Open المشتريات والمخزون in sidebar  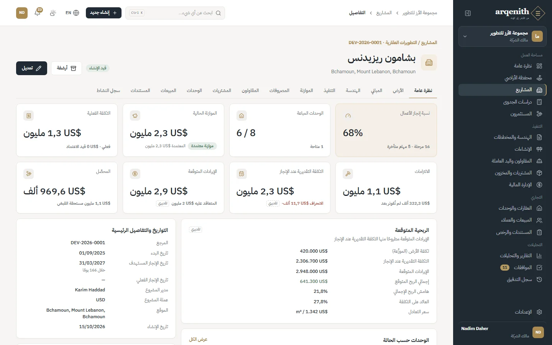502,173
